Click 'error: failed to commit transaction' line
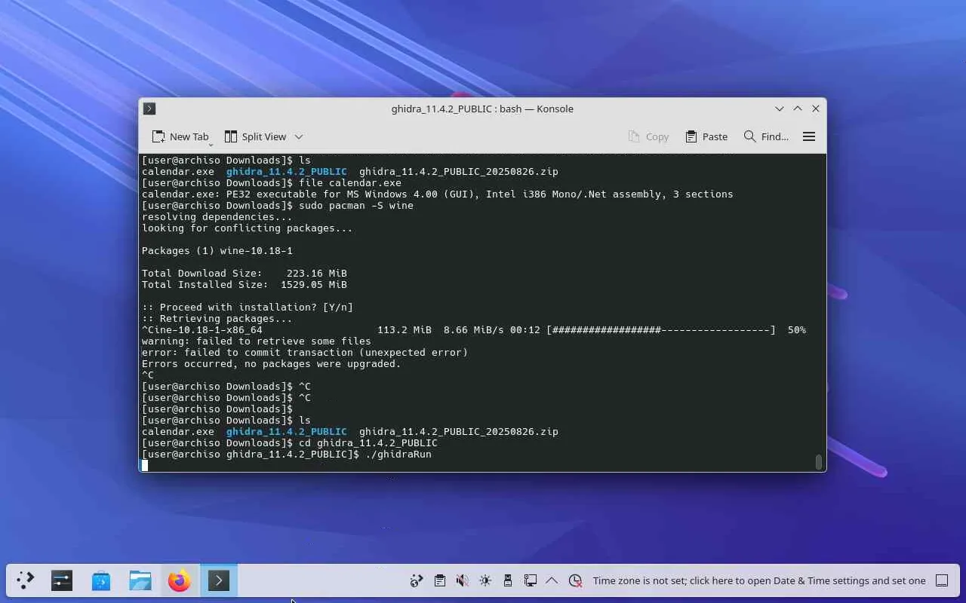The image size is (966, 603). point(305,353)
